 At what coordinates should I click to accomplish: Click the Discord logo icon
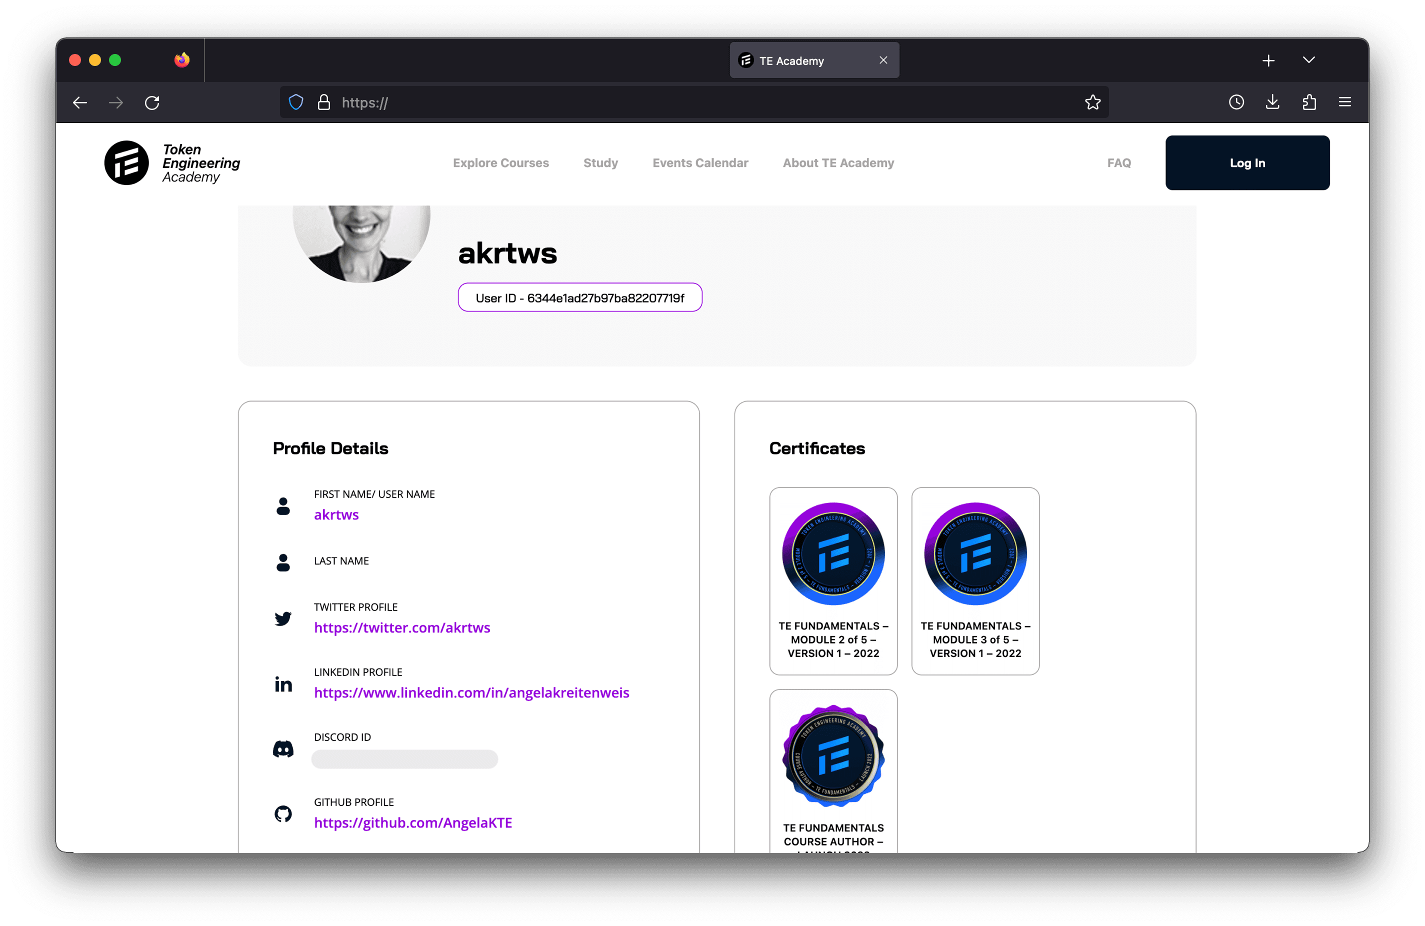[283, 749]
